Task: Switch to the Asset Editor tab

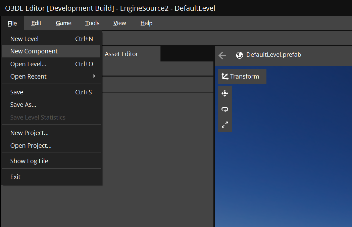Action: [131, 54]
